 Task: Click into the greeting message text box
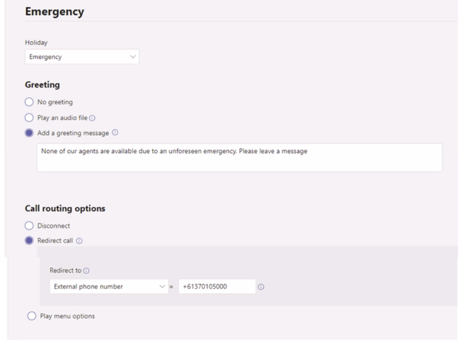coord(239,158)
